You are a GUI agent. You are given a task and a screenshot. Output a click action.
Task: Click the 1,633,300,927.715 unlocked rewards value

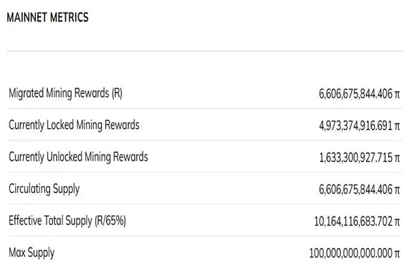pyautogui.click(x=355, y=158)
